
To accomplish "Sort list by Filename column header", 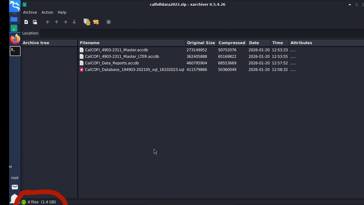I will pos(90,43).
